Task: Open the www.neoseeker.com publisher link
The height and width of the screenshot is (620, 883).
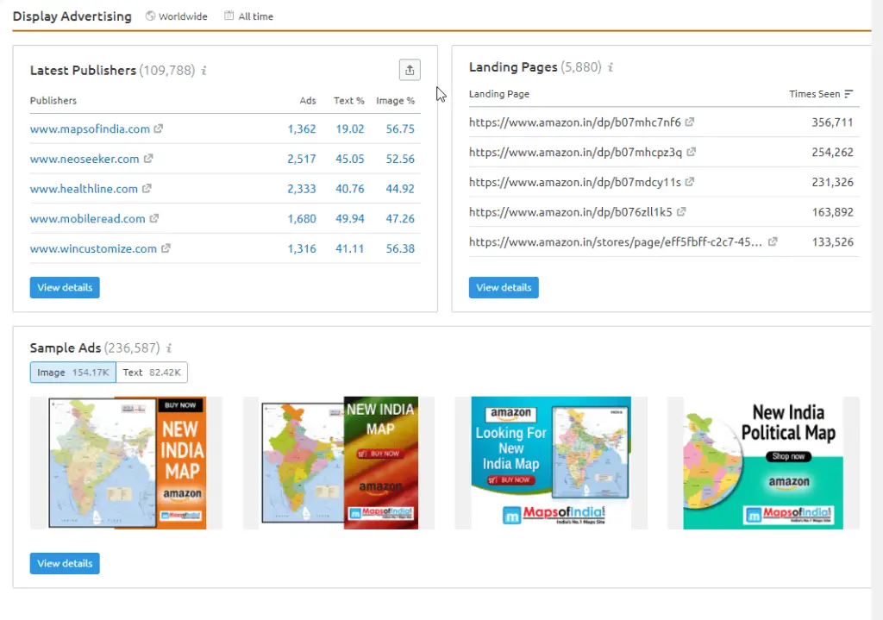Action: [85, 159]
